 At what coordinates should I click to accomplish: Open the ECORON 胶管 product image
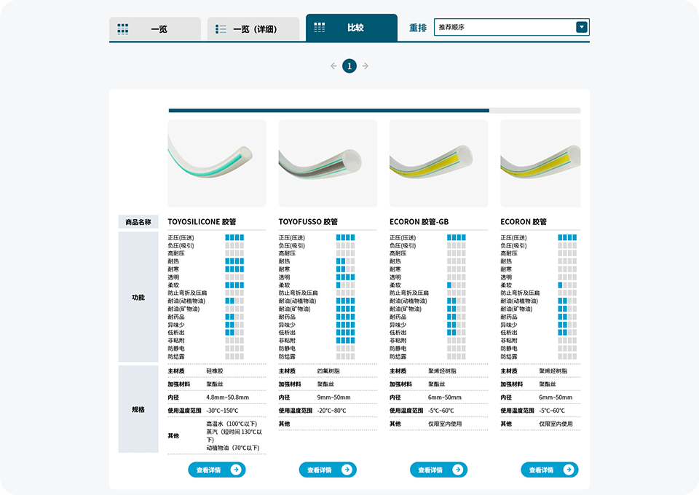(541, 163)
